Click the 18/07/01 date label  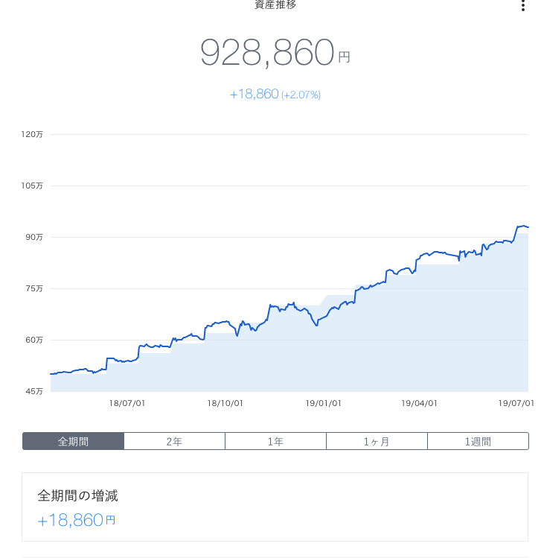point(127,403)
